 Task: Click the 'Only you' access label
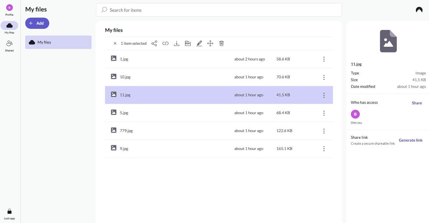pos(356,123)
